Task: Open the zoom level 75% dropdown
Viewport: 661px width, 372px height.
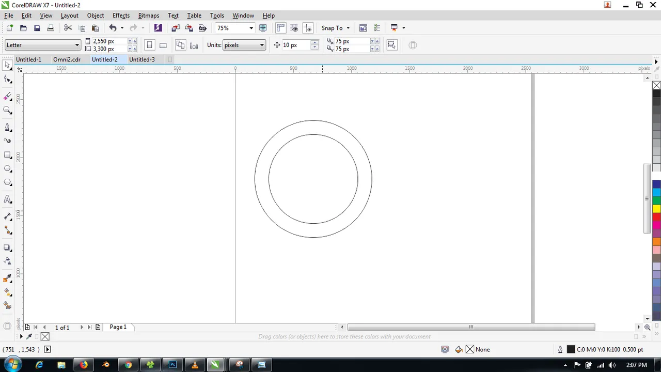Action: pyautogui.click(x=251, y=28)
